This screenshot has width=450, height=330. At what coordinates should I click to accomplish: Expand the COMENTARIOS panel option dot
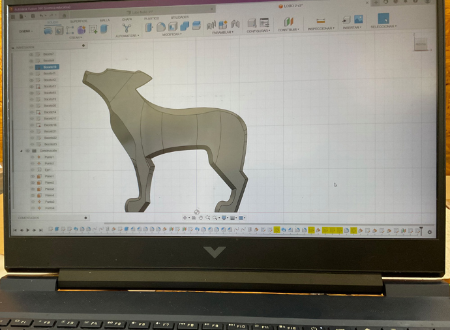(85, 218)
